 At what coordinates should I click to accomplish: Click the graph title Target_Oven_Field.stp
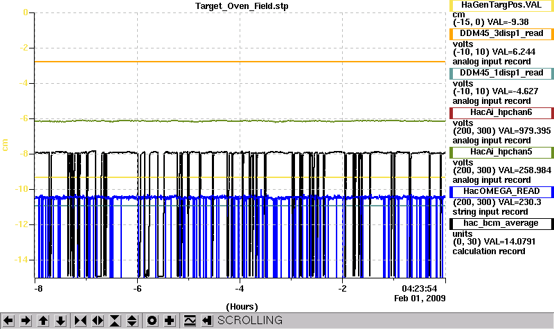click(242, 6)
